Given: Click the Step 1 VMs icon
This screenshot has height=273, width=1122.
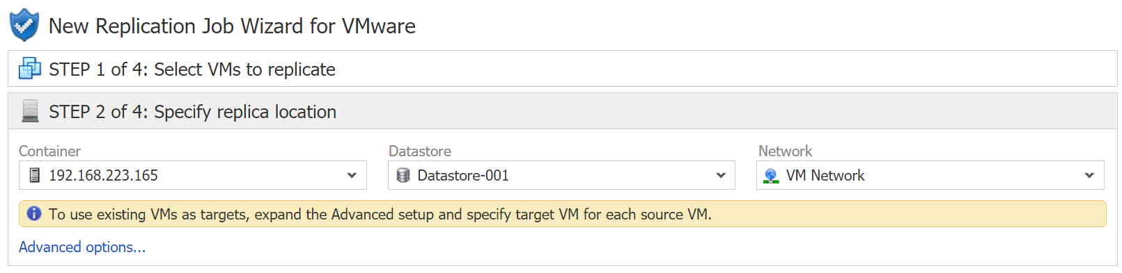Looking at the screenshot, I should (30, 69).
